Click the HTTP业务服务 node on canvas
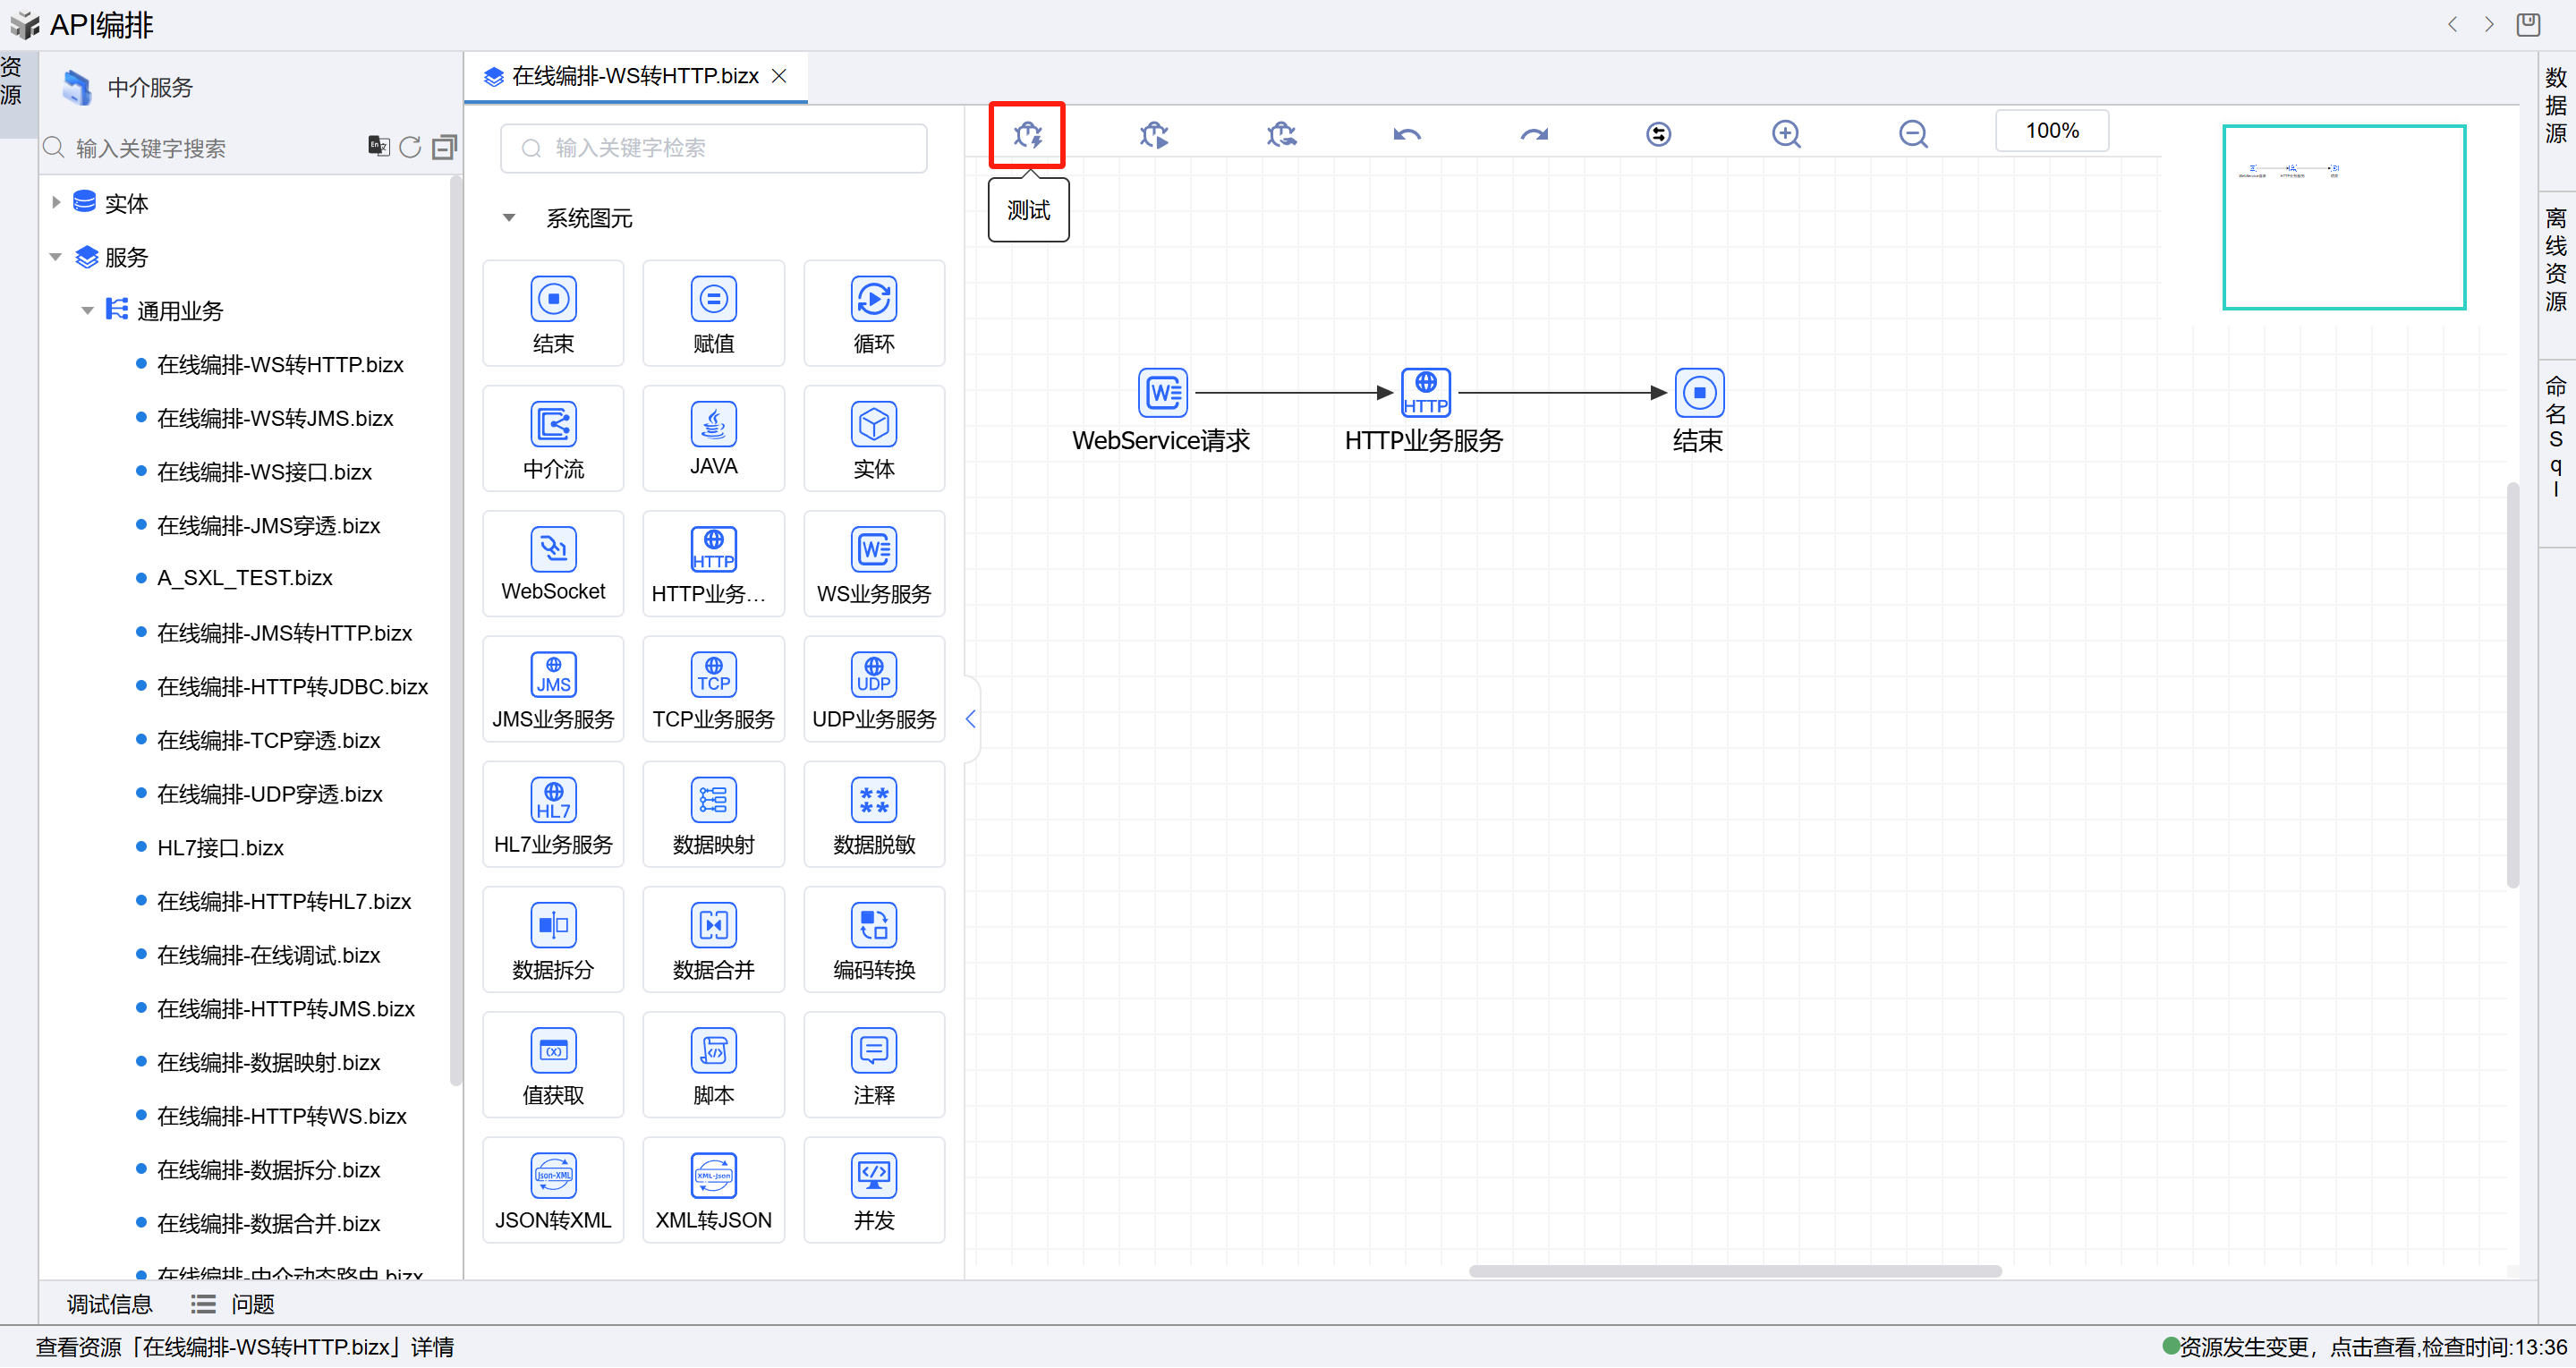 (1425, 393)
